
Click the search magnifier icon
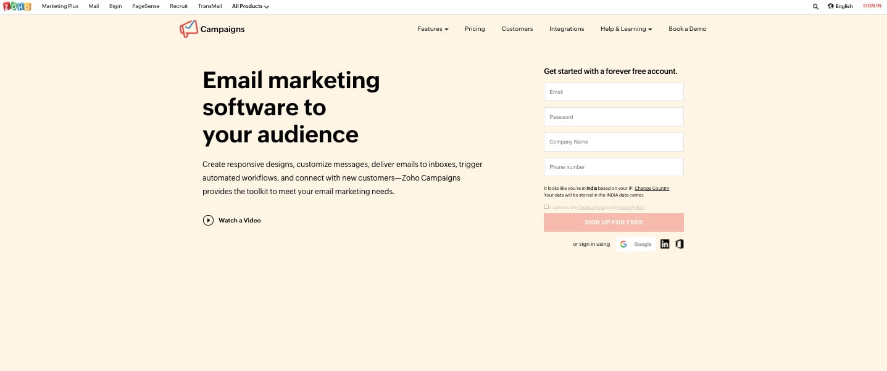click(x=815, y=6)
